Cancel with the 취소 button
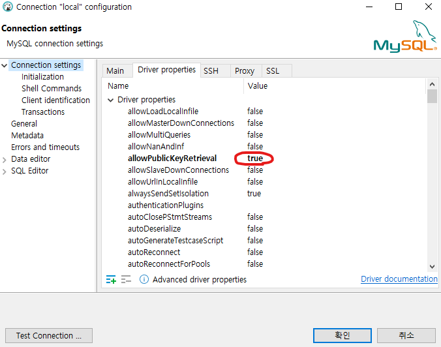The height and width of the screenshot is (347, 441). pos(406,335)
